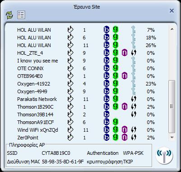Click the WPA-PSK authentication value
Viewport: 181px width, 172px height.
(x=133, y=153)
